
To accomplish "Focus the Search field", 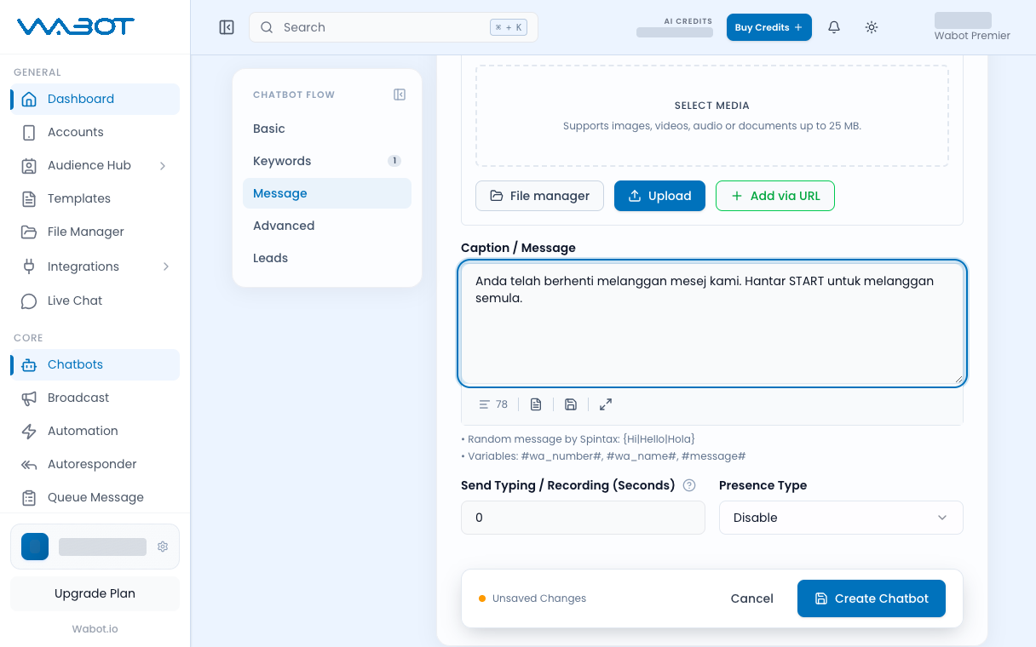I will pos(394,27).
